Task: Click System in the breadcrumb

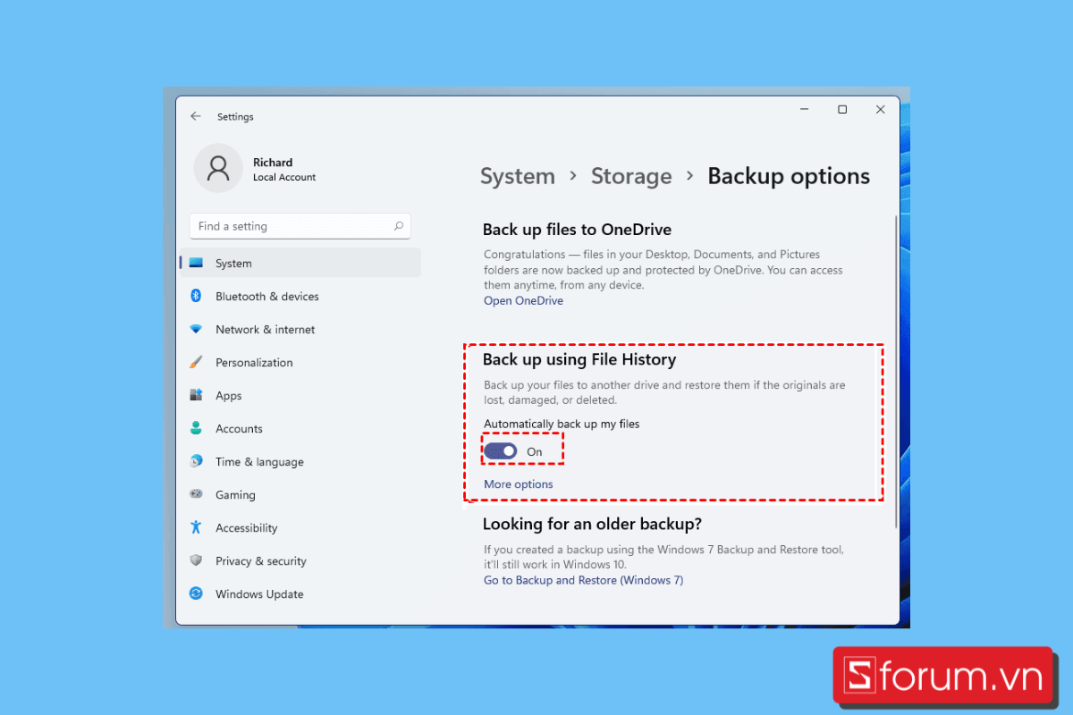Action: pos(518,176)
